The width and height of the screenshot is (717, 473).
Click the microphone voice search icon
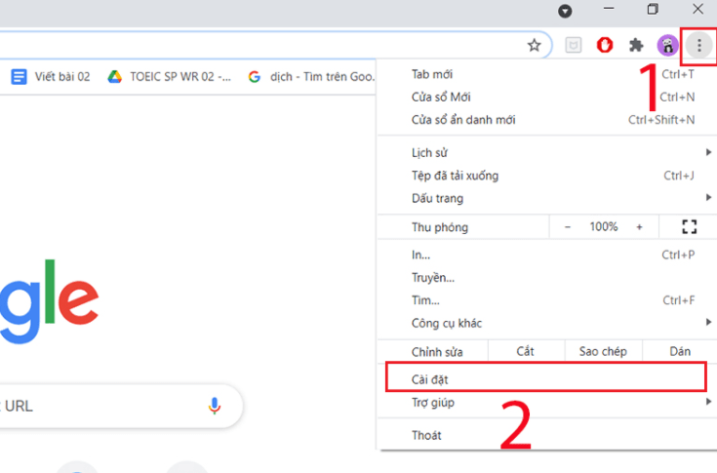click(x=214, y=406)
